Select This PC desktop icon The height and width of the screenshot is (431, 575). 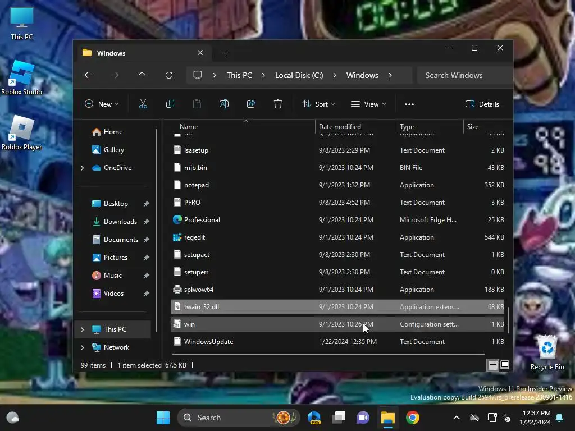pyautogui.click(x=22, y=24)
